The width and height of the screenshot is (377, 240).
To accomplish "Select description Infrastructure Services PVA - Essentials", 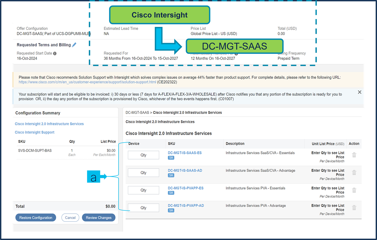I will pos(255,188).
